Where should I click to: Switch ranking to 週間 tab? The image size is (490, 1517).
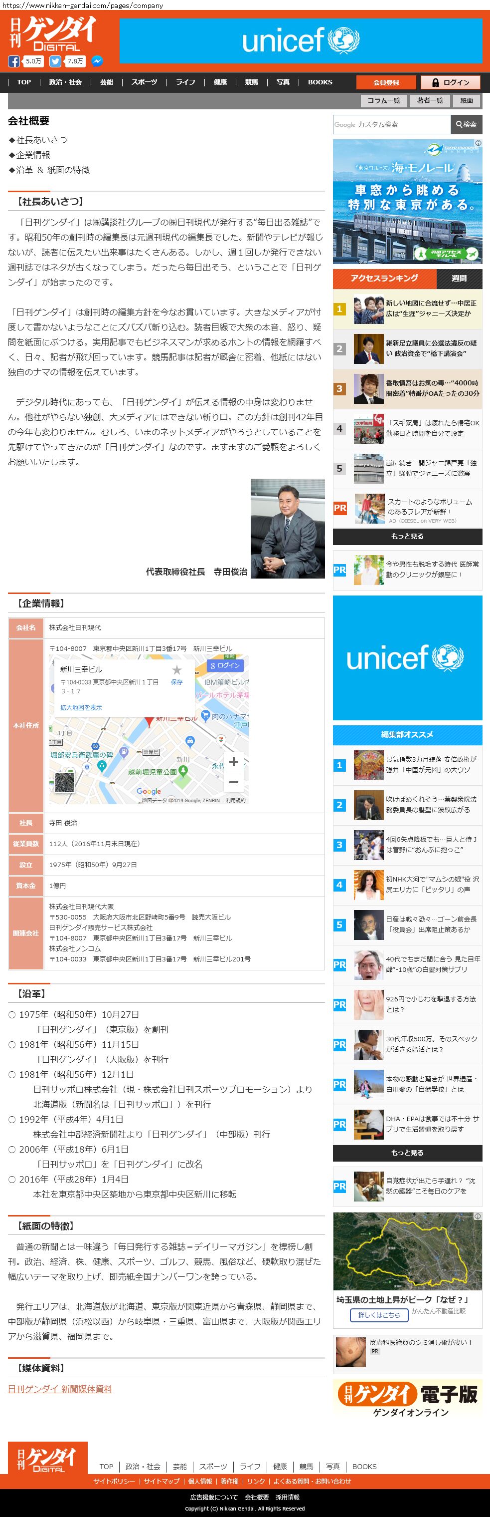coord(459,278)
